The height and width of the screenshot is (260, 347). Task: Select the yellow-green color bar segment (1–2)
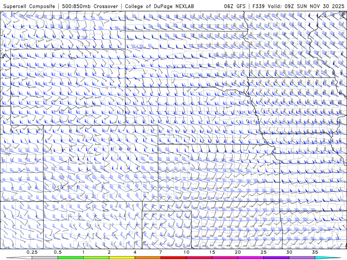pos(96,258)
